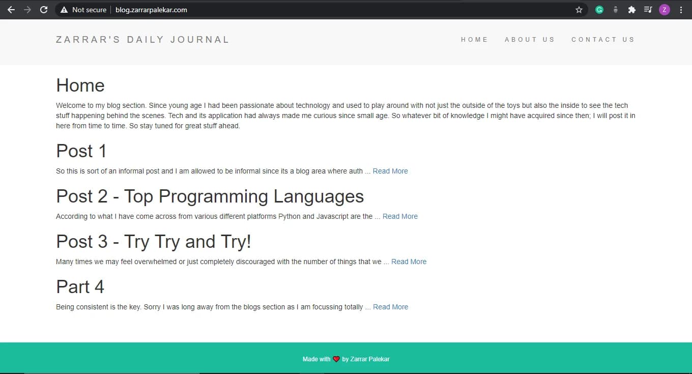Click the browser back navigation arrow

[x=11, y=9]
